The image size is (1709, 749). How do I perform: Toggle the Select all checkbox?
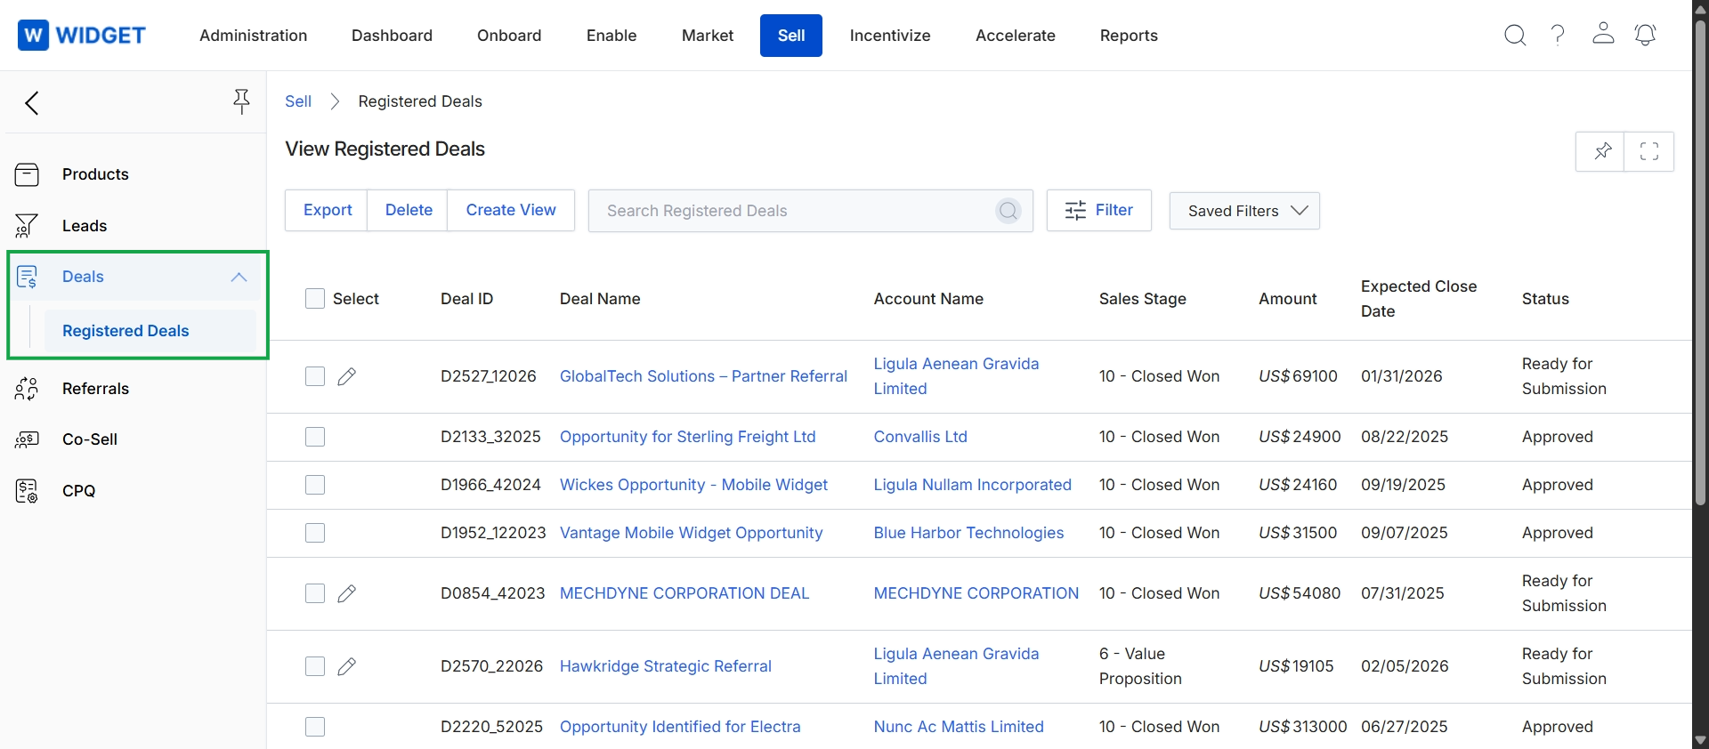click(x=315, y=299)
